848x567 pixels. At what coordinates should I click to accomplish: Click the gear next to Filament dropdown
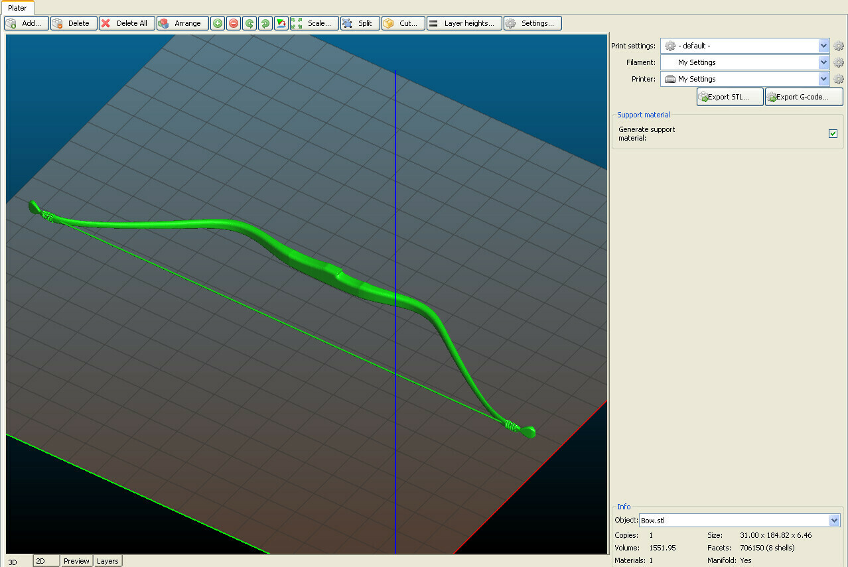click(839, 62)
